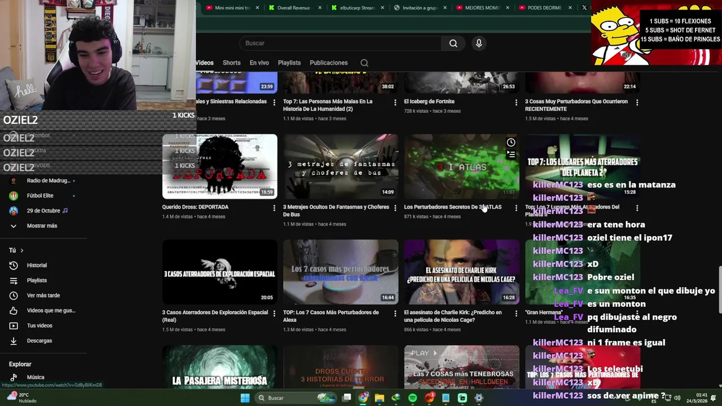Open 29 de Octubre subscription

click(43, 211)
